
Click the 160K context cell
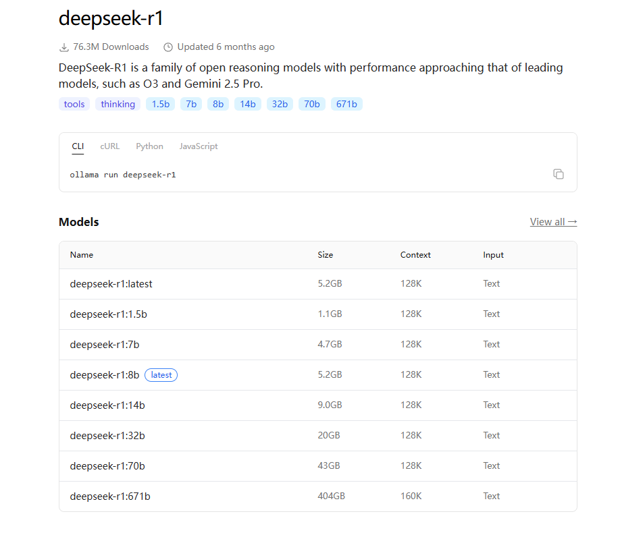click(411, 496)
